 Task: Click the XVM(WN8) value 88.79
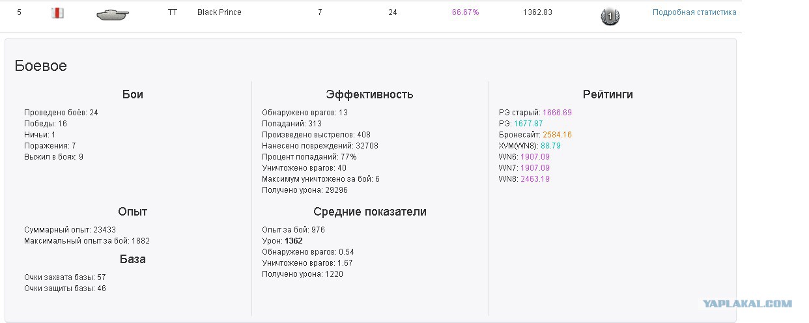[550, 146]
